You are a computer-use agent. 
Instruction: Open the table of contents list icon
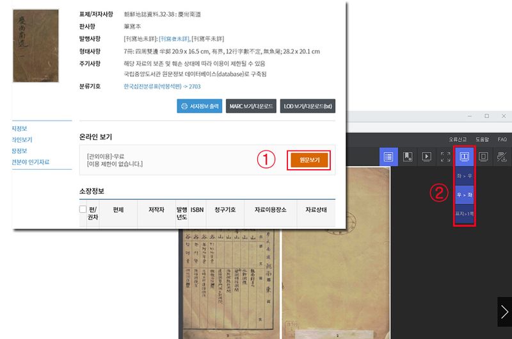387,156
